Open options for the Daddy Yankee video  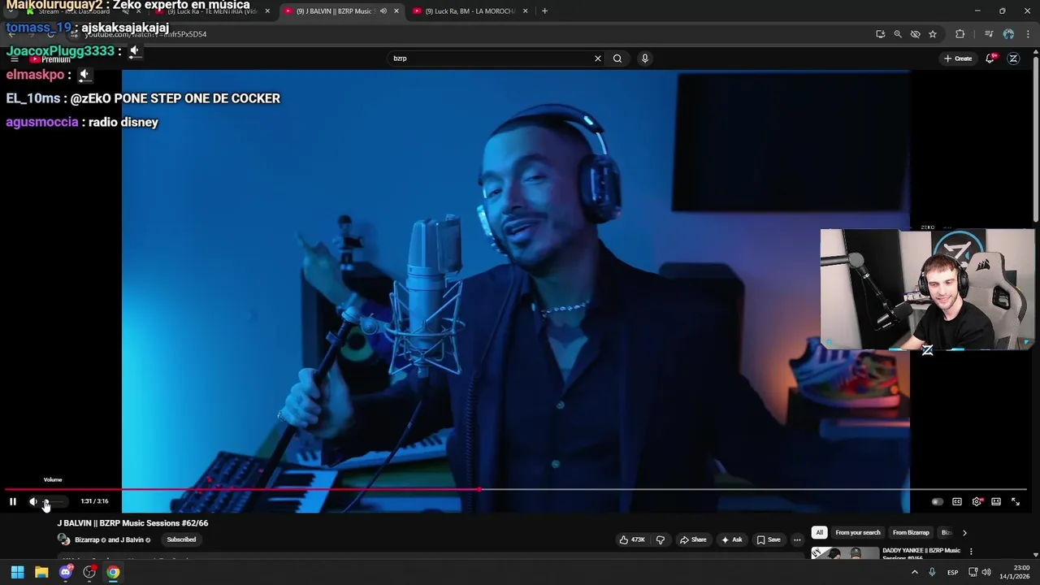click(970, 552)
